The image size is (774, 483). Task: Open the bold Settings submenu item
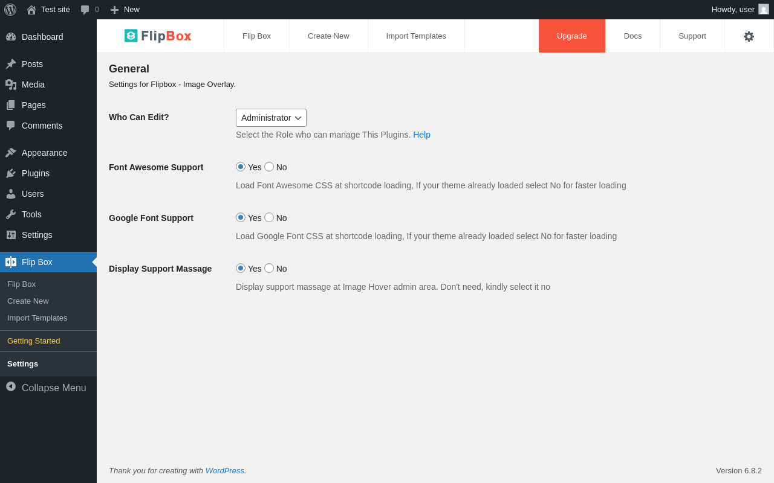pos(48,363)
